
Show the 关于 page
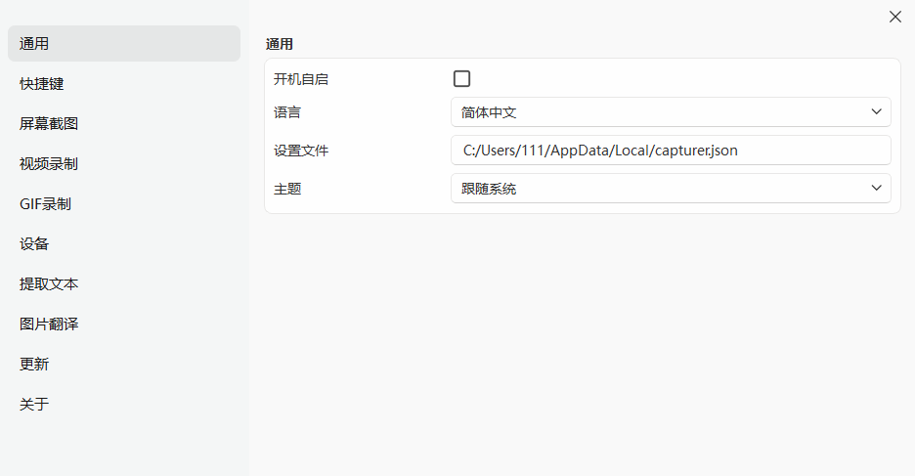(x=34, y=405)
